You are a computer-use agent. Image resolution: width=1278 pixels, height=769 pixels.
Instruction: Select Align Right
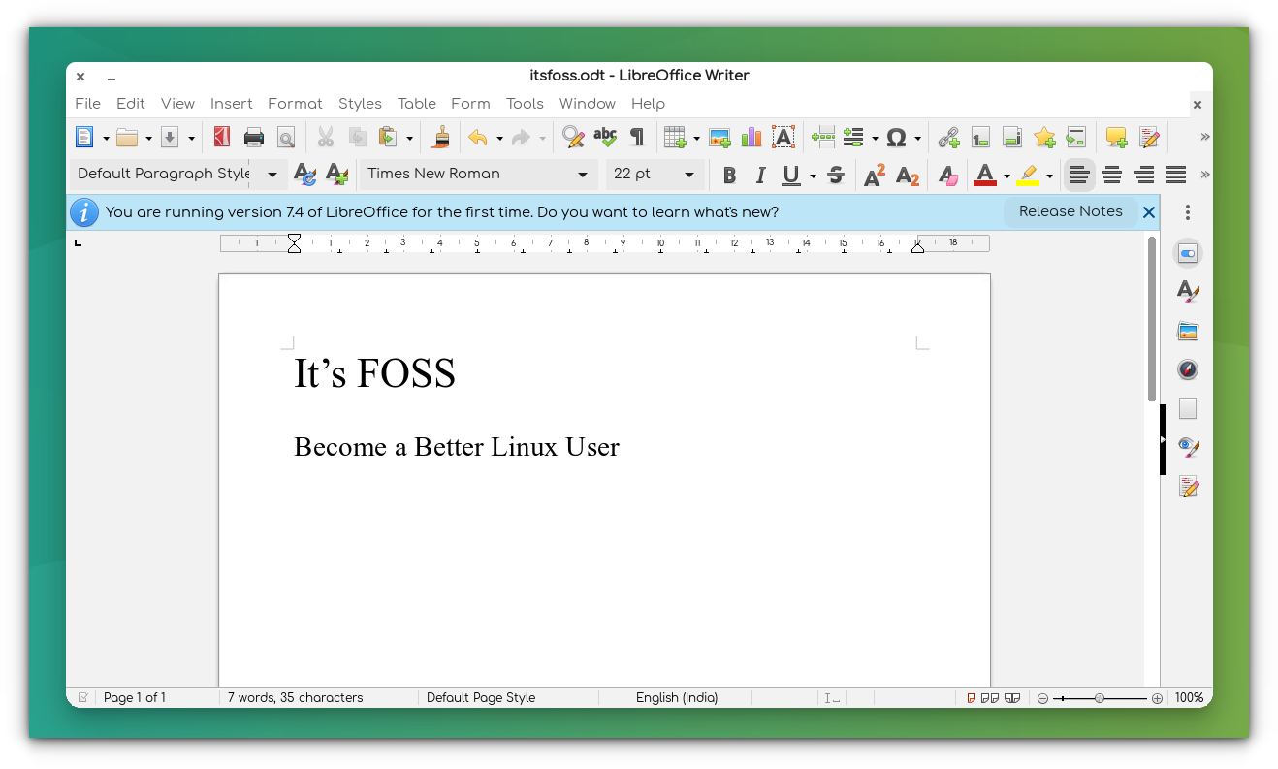[x=1144, y=176]
